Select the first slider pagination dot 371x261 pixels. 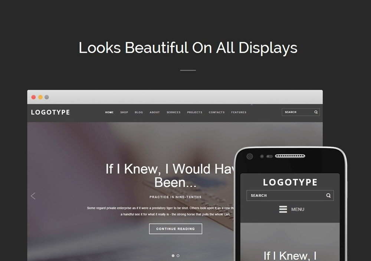[x=173, y=255]
